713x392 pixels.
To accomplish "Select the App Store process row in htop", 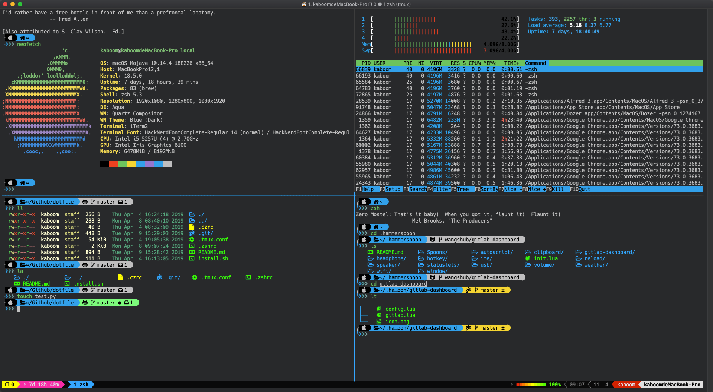I will [x=529, y=107].
